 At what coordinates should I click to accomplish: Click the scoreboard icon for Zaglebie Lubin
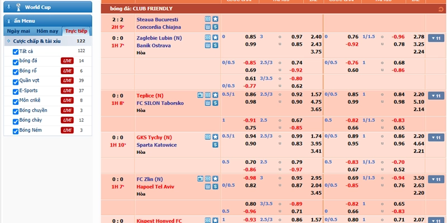(208, 37)
